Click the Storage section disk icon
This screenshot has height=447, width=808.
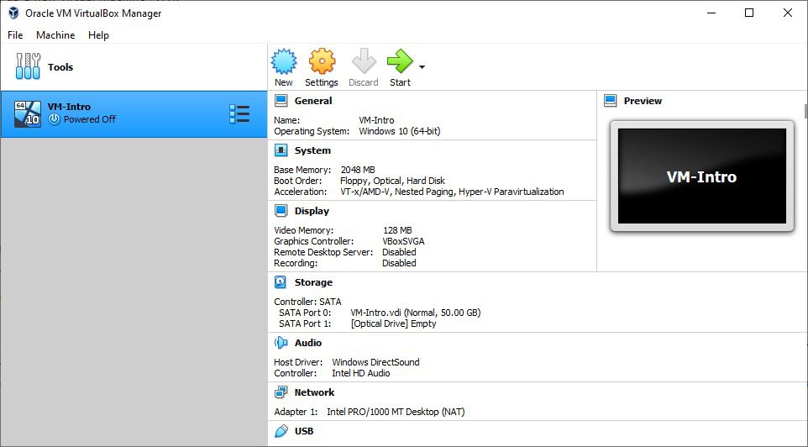(x=281, y=283)
